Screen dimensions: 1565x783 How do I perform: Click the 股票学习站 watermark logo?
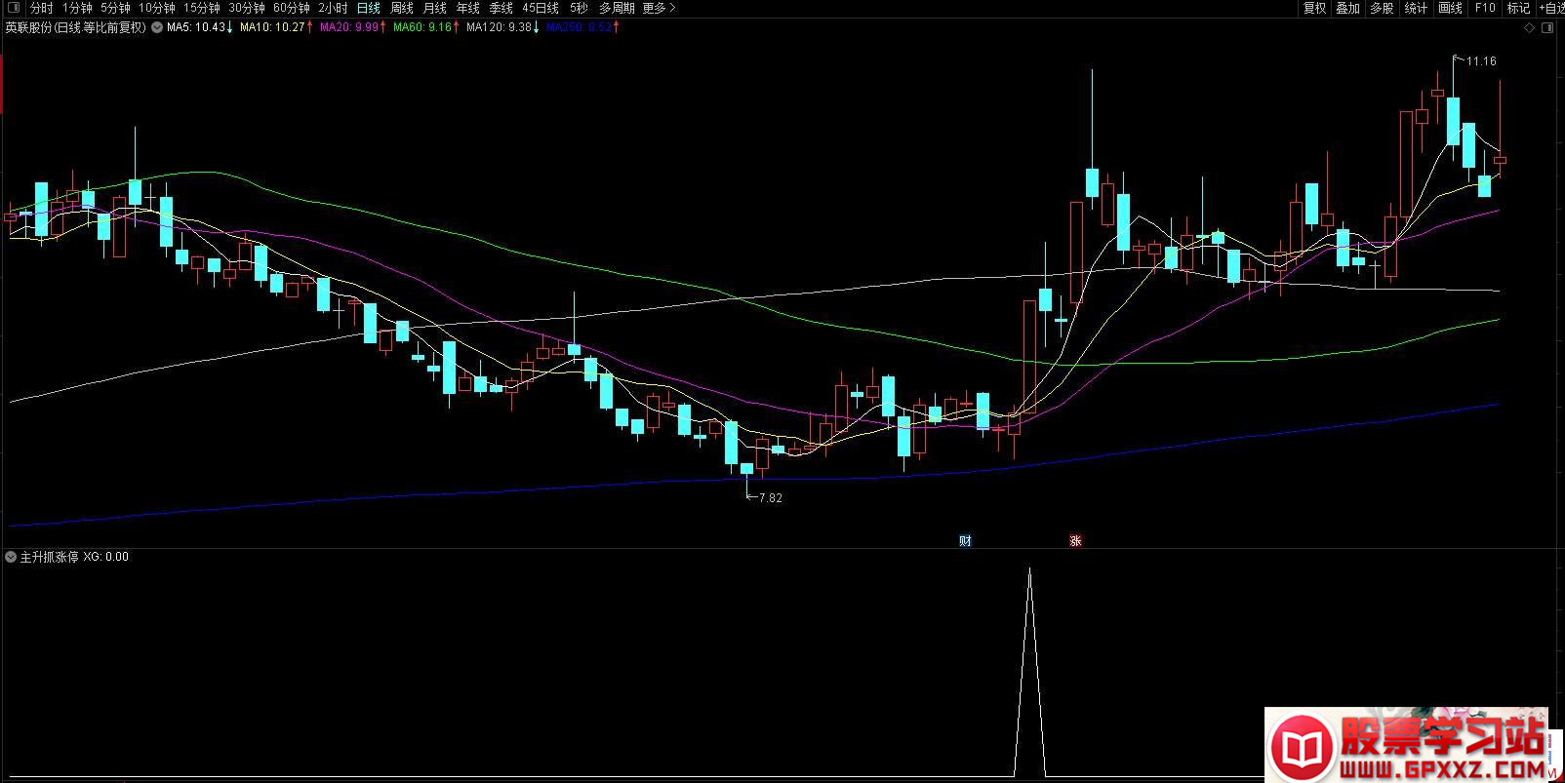[x=1406, y=745]
